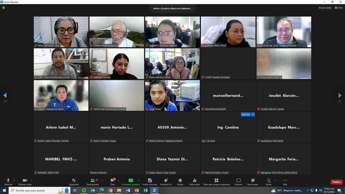
Task: Open the Participantes panel
Action: [x=93, y=181]
